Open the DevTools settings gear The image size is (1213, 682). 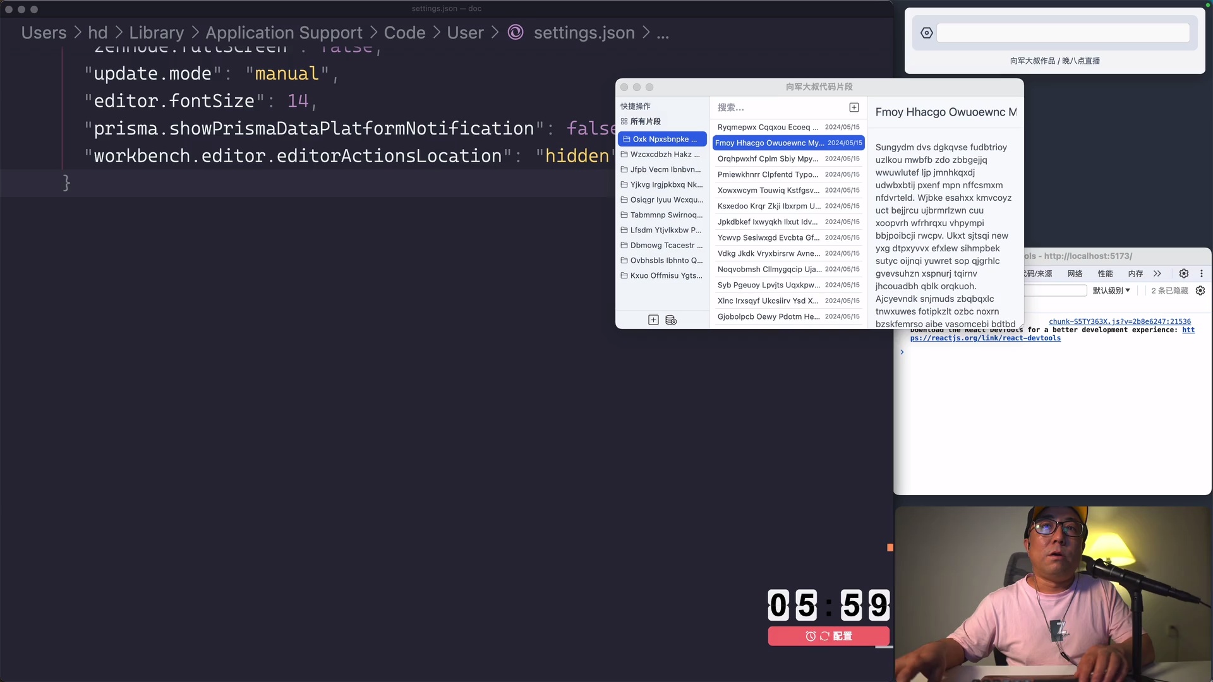point(1185,273)
